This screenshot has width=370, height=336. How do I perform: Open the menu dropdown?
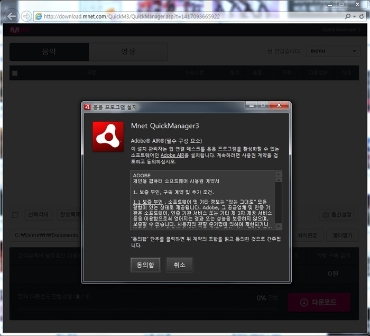[x=333, y=51]
